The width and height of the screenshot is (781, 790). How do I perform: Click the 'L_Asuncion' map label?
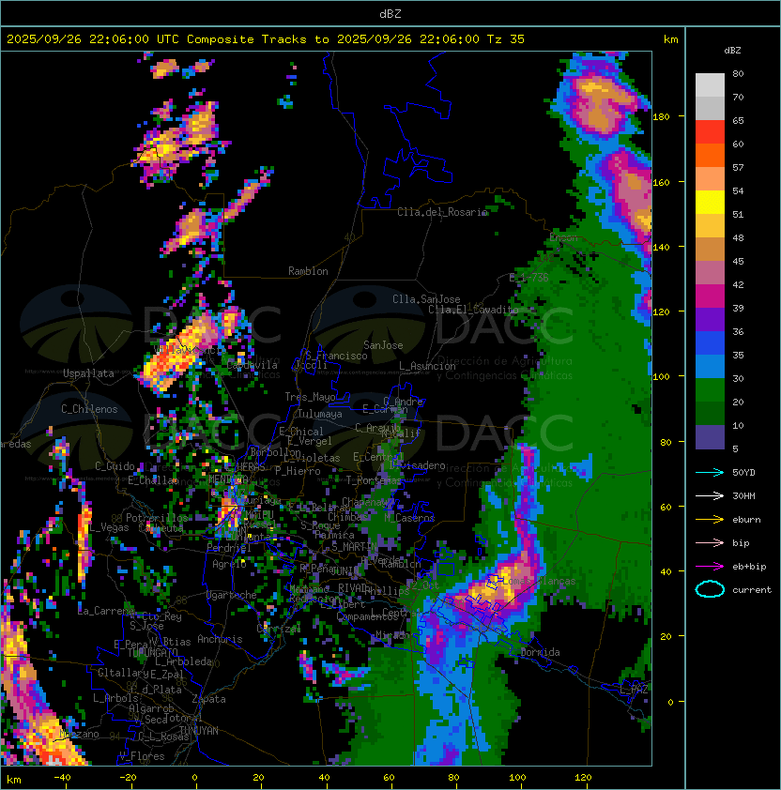427,366
